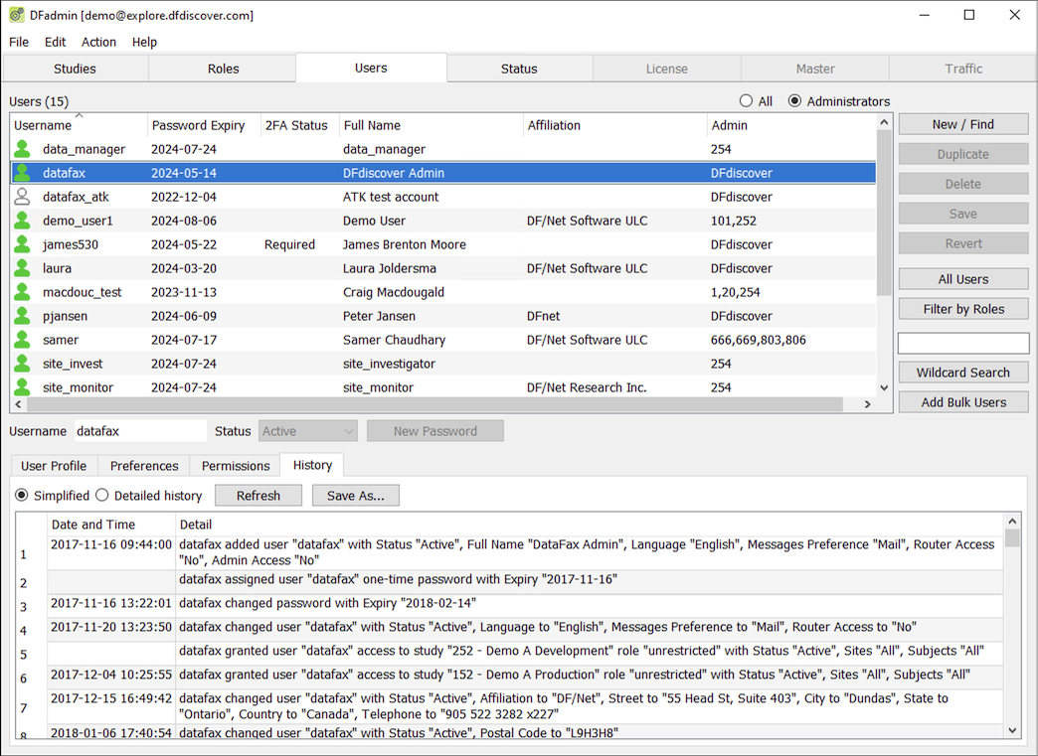Click the "666,669,803,806" admin cell
The width and height of the screenshot is (1038, 756).
pyautogui.click(x=758, y=340)
